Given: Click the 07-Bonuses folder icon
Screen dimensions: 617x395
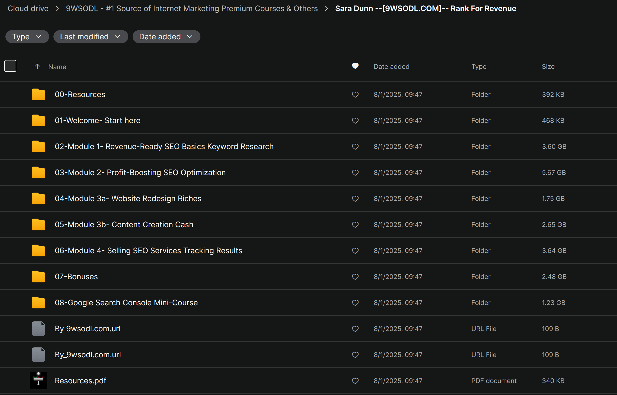Looking at the screenshot, I should click(x=38, y=277).
